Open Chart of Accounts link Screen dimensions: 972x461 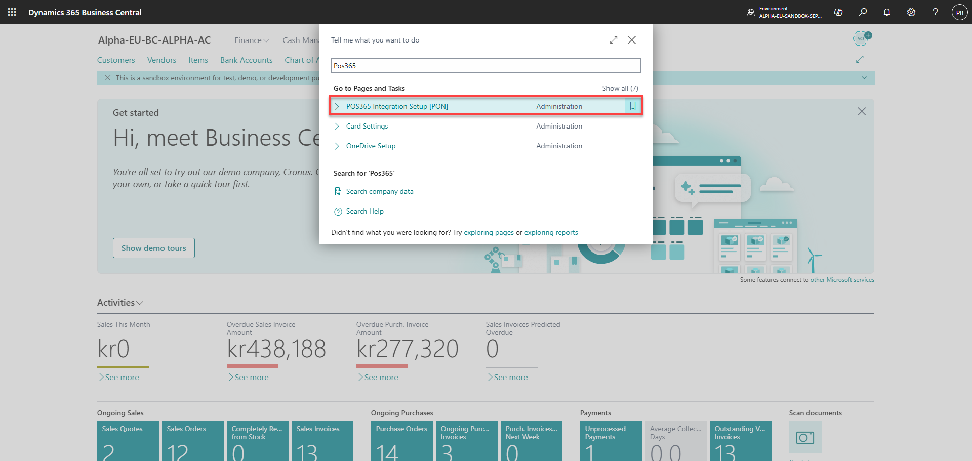click(302, 60)
